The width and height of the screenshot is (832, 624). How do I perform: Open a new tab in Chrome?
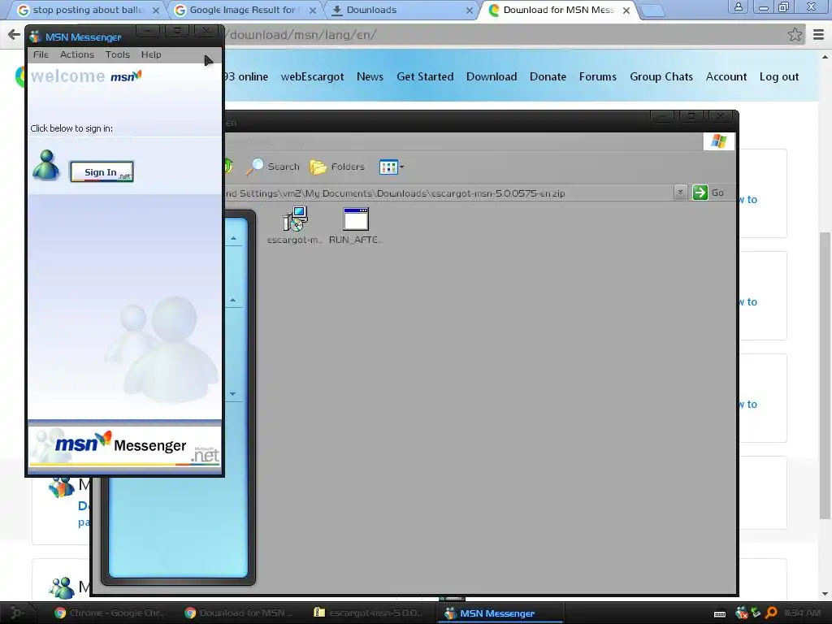tap(652, 11)
